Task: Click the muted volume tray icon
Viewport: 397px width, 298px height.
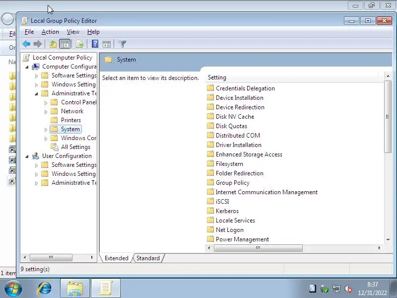Action: point(348,289)
